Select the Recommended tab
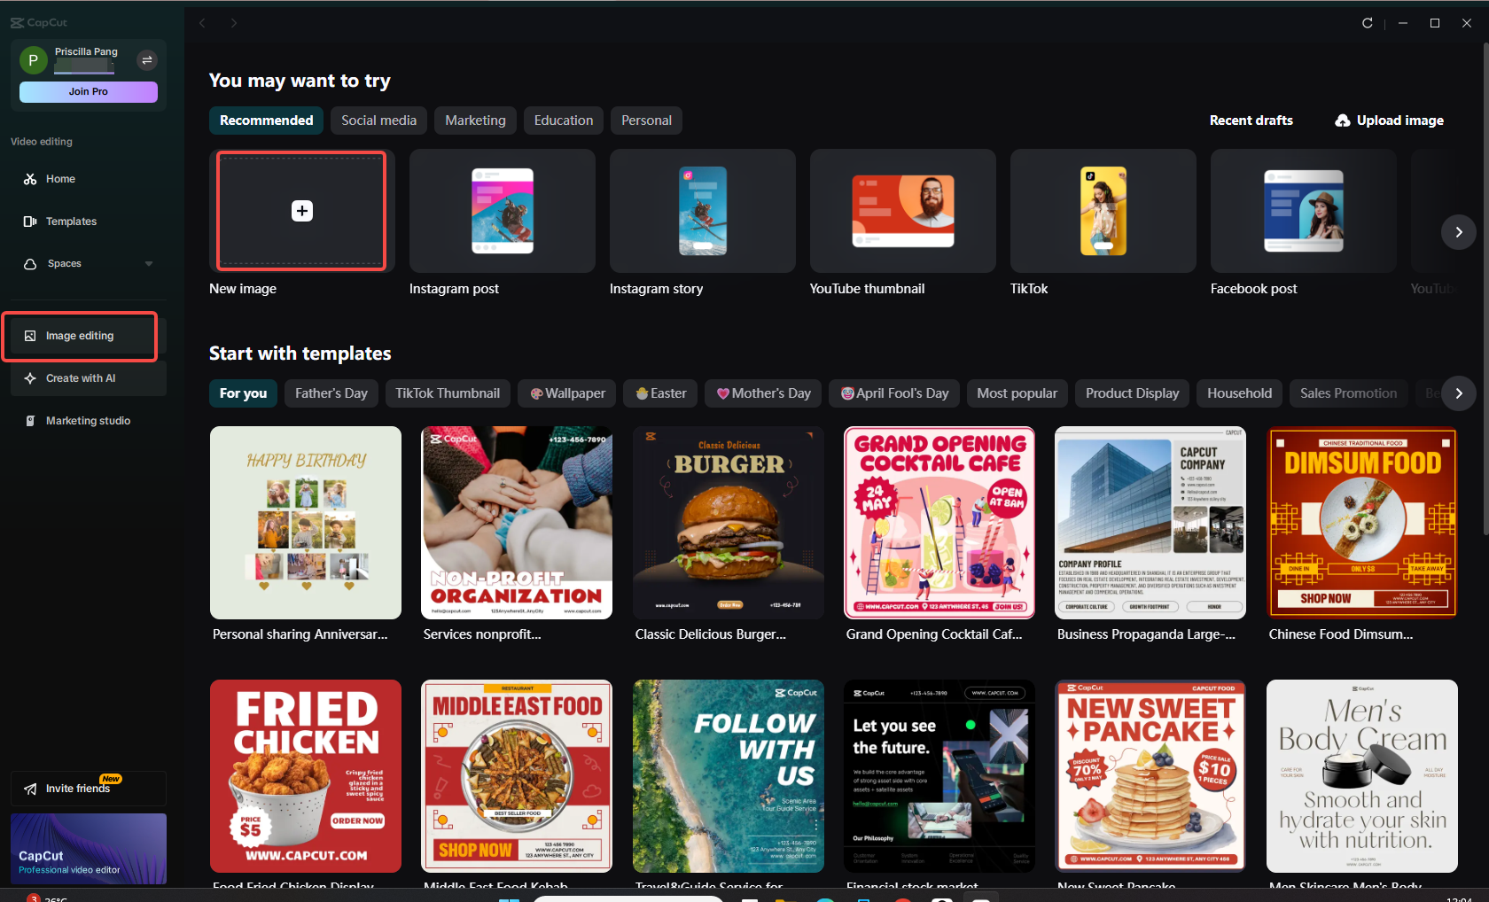Screen dimensions: 1489x902 pos(267,121)
